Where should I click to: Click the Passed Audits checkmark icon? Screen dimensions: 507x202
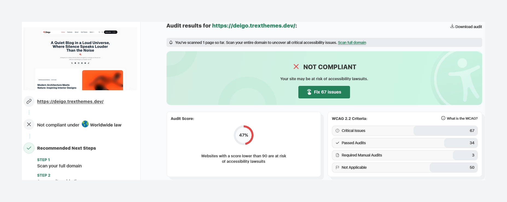[x=337, y=143]
